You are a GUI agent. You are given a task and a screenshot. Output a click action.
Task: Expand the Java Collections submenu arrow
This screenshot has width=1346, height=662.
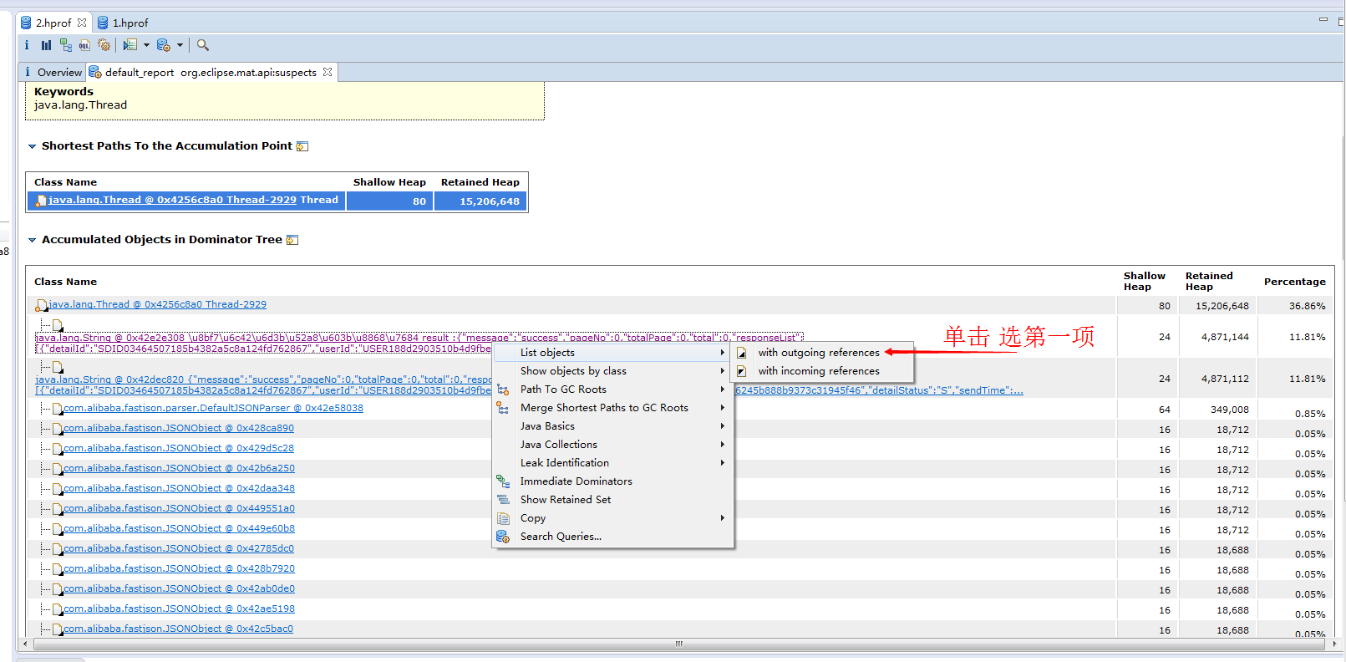pos(723,445)
